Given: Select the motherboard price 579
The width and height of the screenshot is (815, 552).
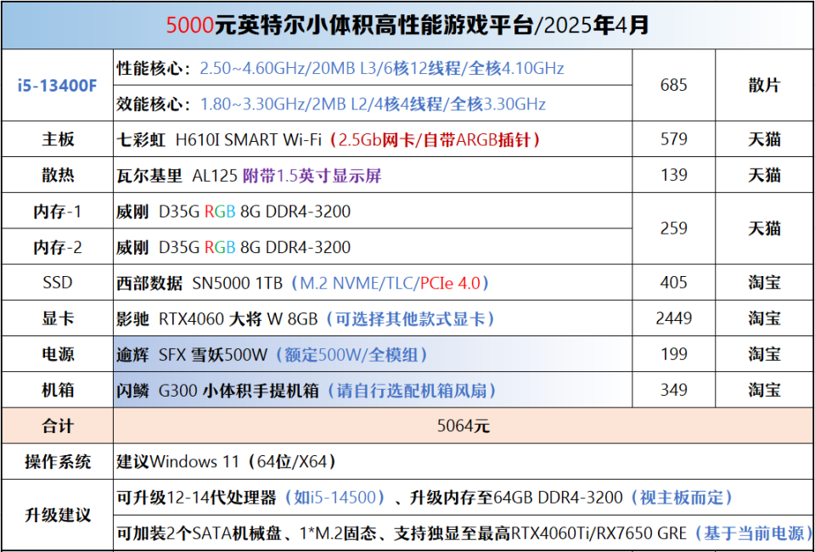Looking at the screenshot, I should click(673, 139).
